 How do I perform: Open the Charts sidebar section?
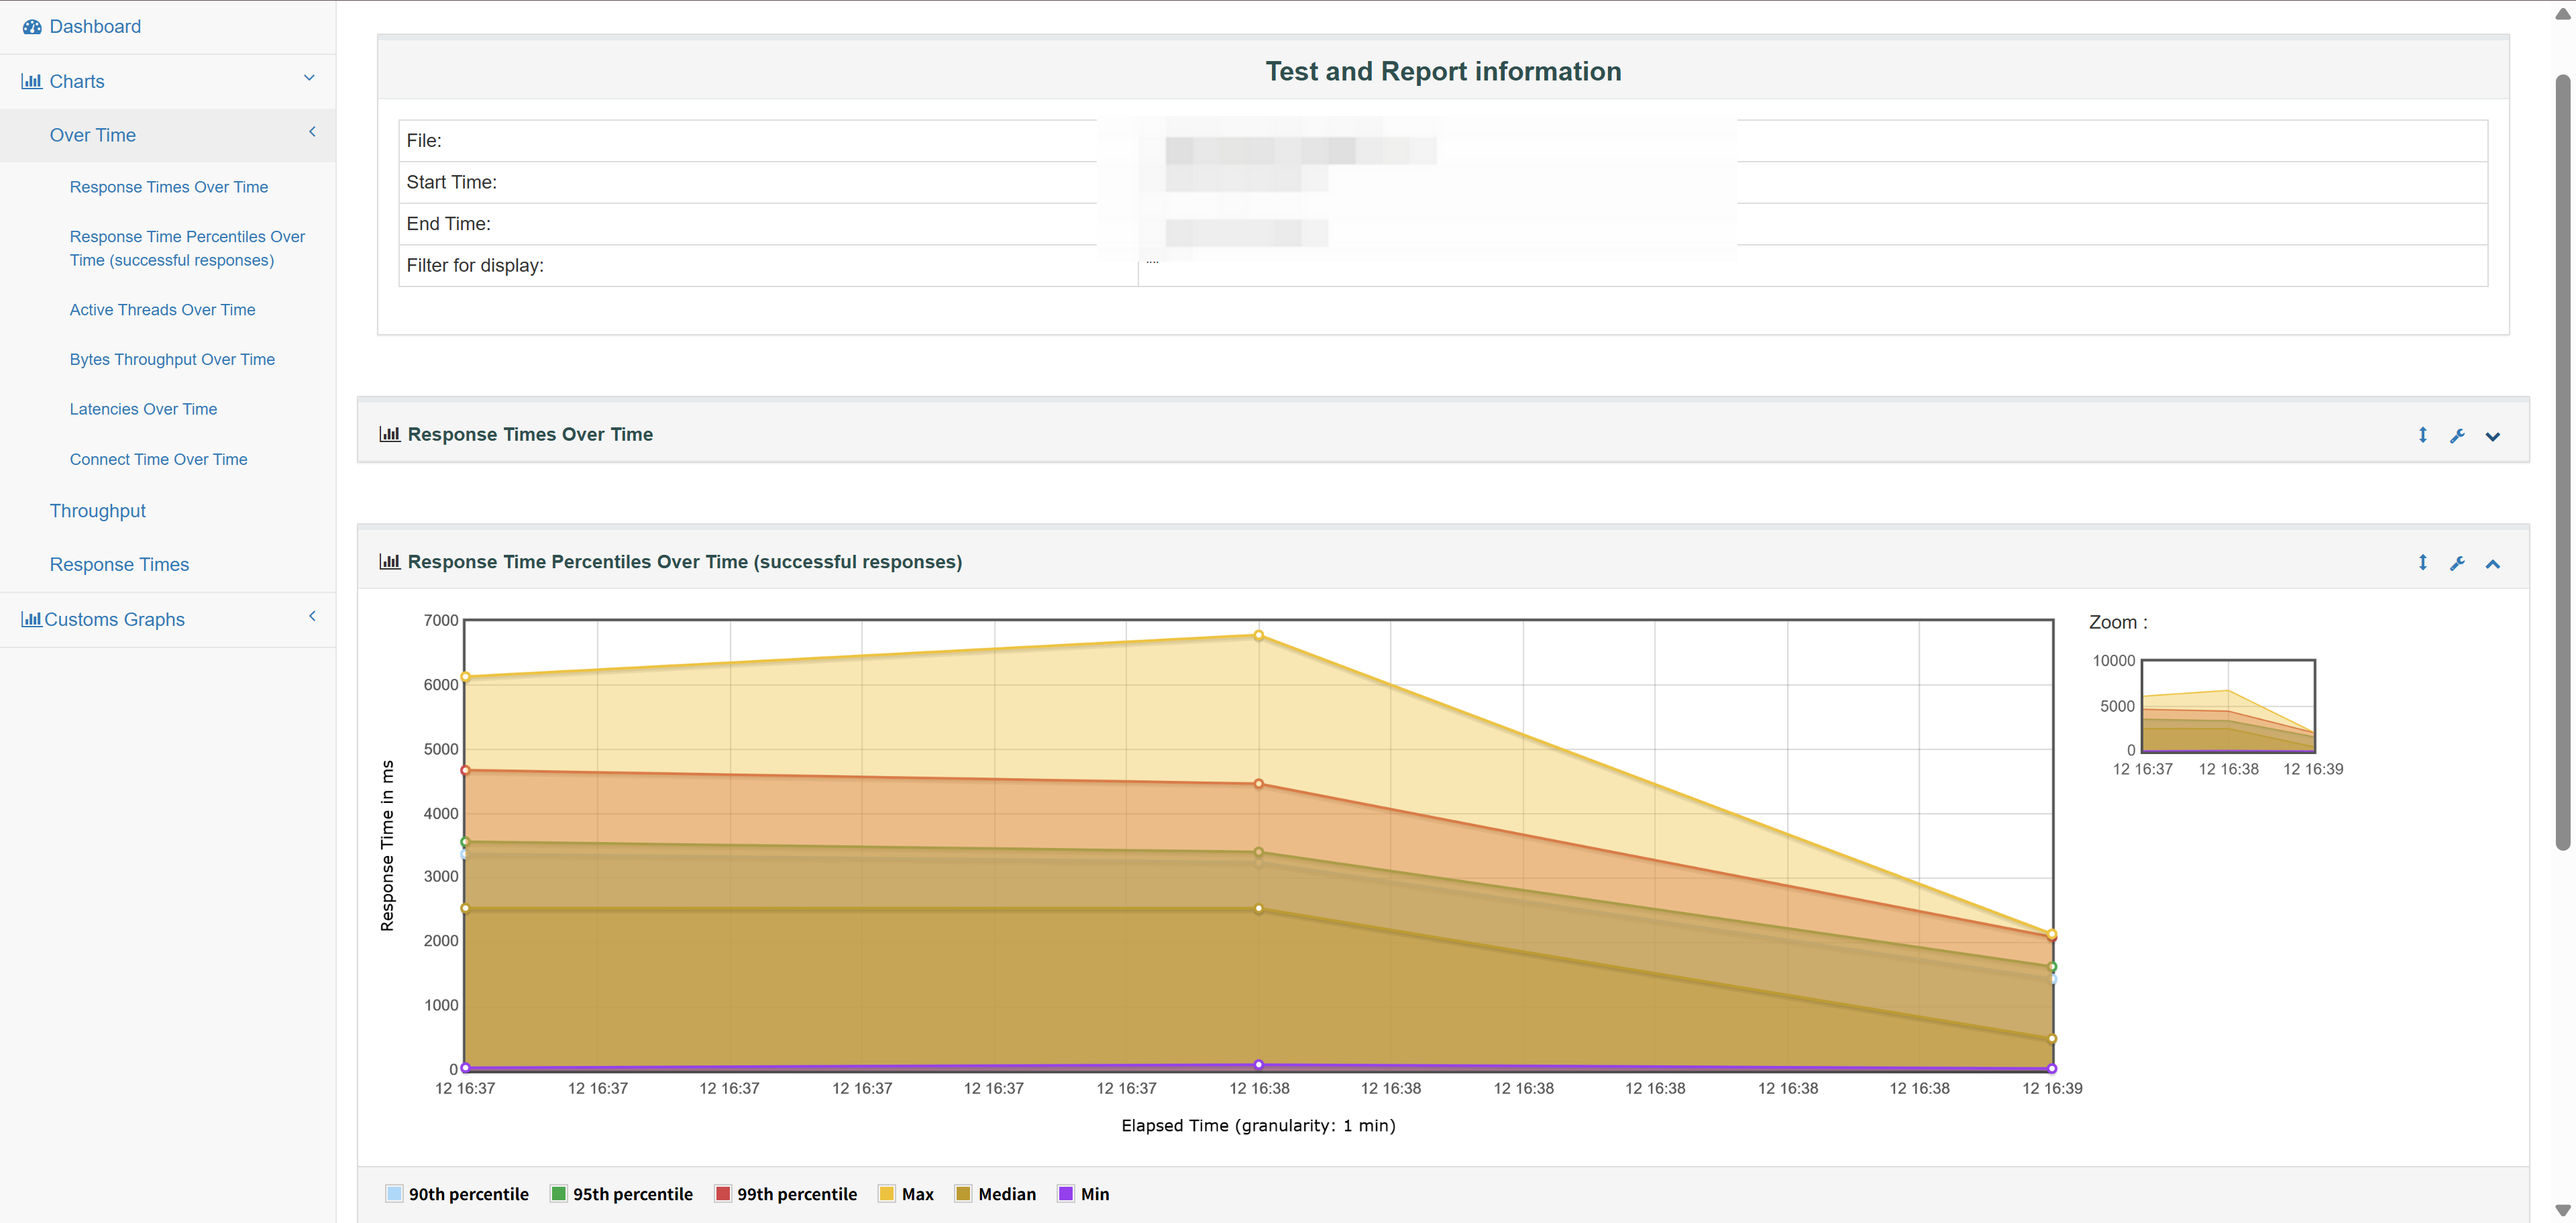77,81
